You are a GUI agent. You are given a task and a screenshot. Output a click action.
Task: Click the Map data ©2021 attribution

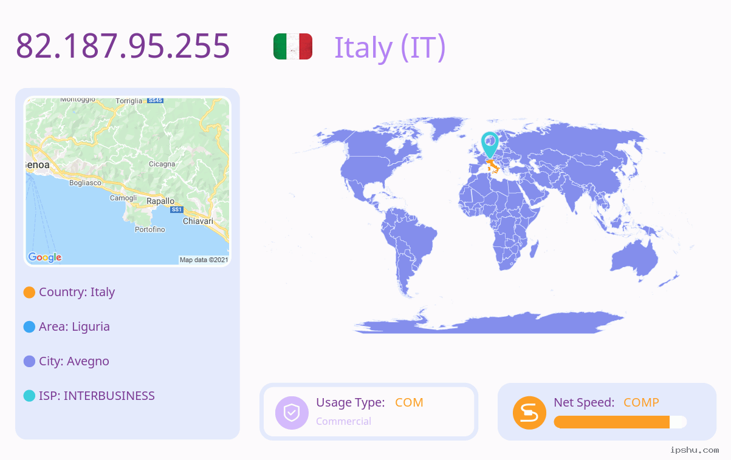[204, 260]
